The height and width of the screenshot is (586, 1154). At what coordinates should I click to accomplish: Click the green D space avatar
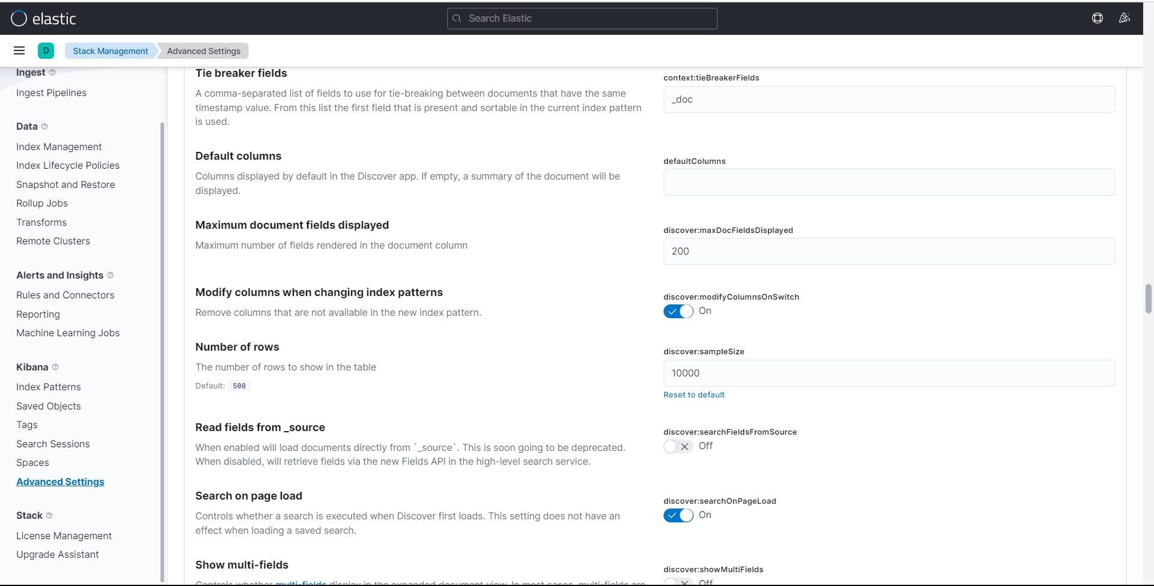46,51
